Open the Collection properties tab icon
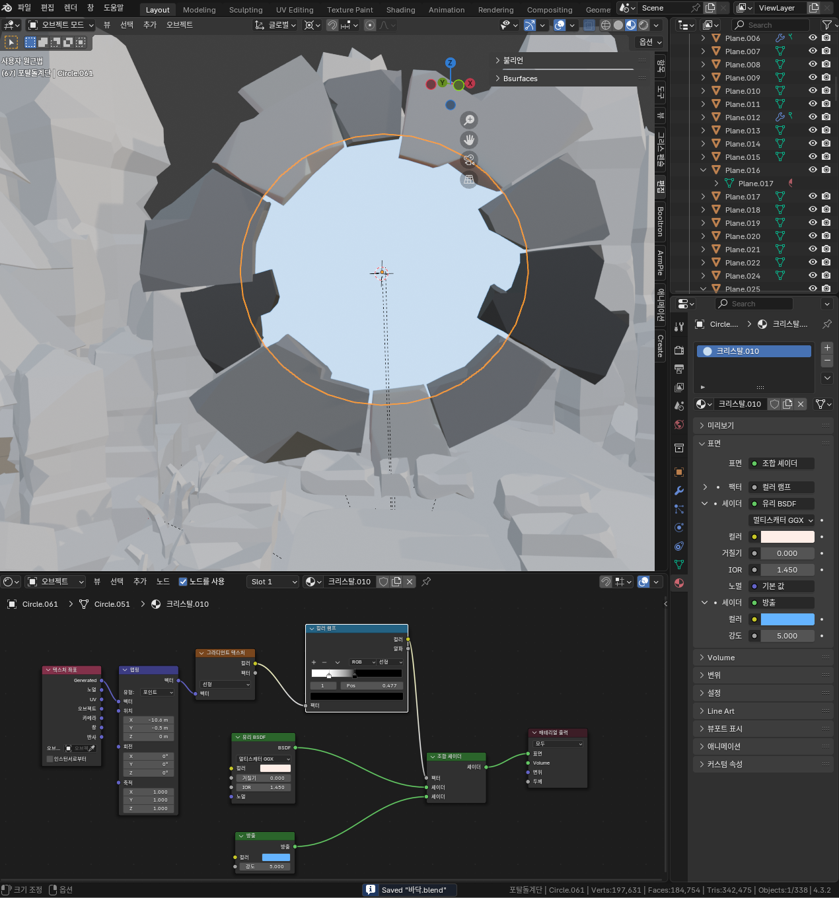 point(679,448)
